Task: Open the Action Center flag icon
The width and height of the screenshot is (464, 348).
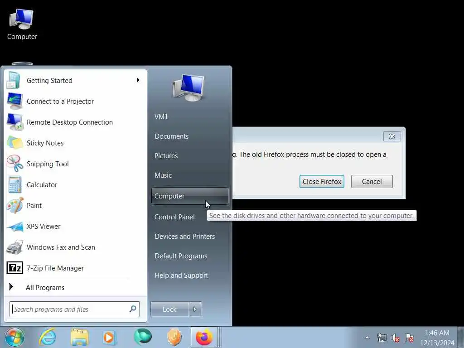Action: point(409,338)
